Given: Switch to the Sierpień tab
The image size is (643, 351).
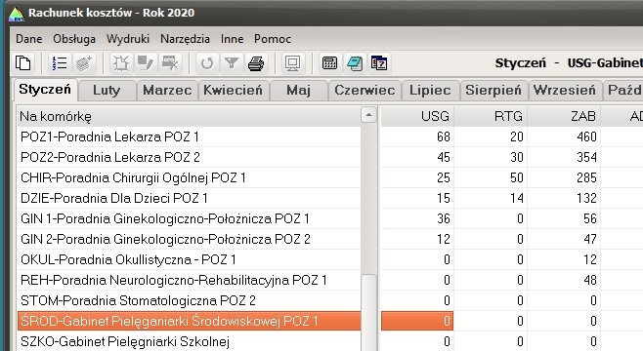Looking at the screenshot, I should tap(493, 90).
